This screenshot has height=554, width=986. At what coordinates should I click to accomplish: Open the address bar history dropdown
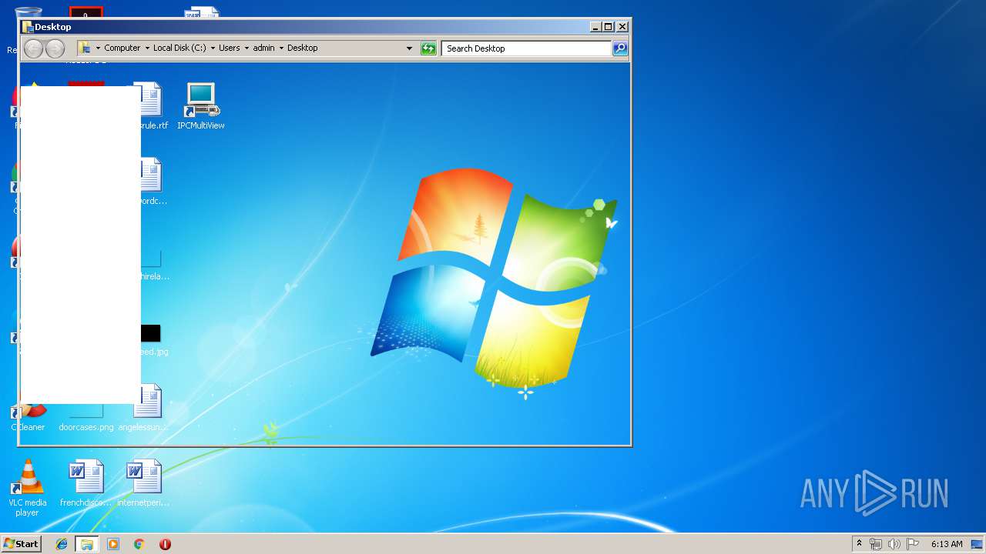coord(409,48)
